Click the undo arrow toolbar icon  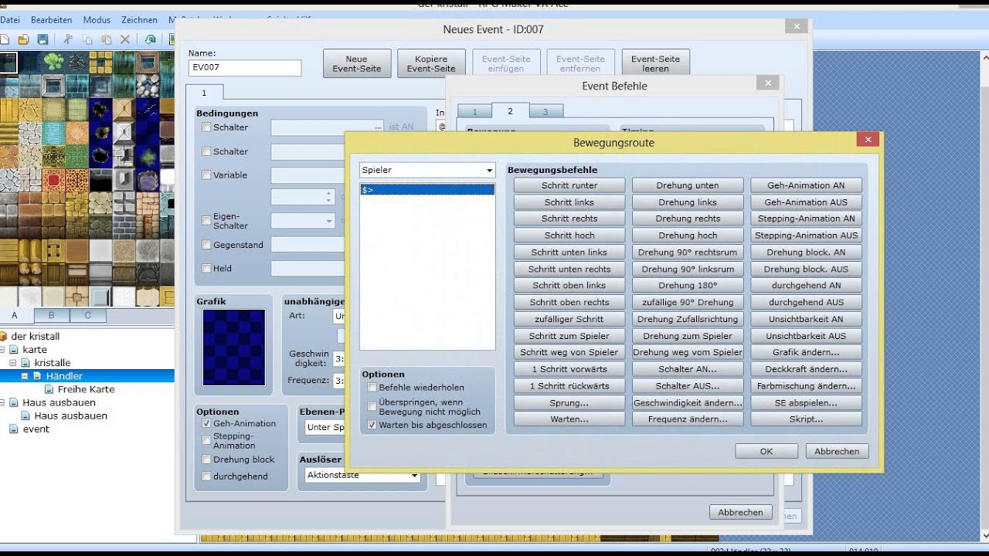150,39
